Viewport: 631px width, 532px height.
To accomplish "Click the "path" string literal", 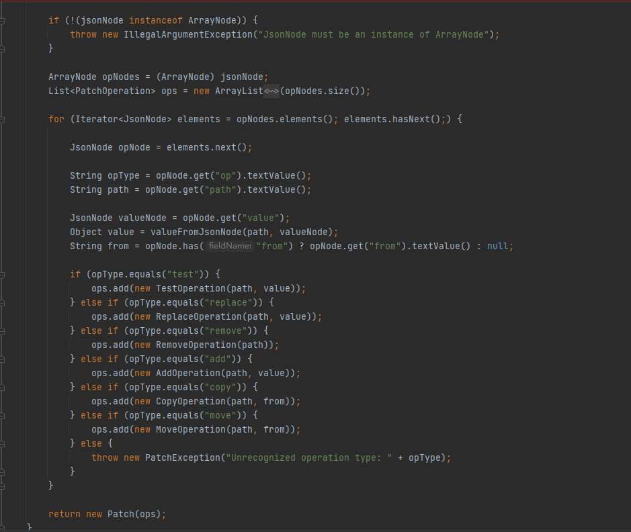I will coord(220,189).
